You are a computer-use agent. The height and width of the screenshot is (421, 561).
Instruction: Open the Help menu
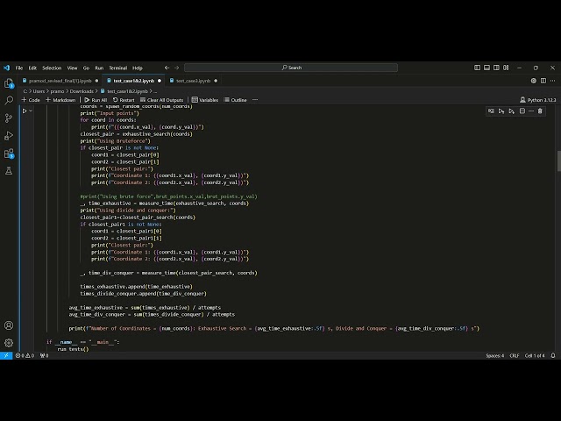(138, 68)
